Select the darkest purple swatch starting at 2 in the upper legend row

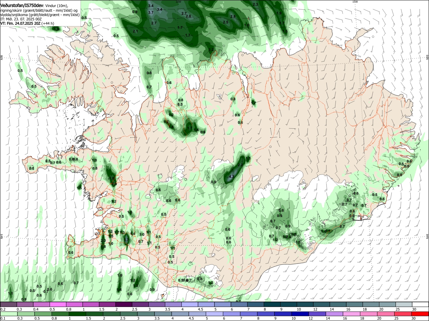click(124, 305)
